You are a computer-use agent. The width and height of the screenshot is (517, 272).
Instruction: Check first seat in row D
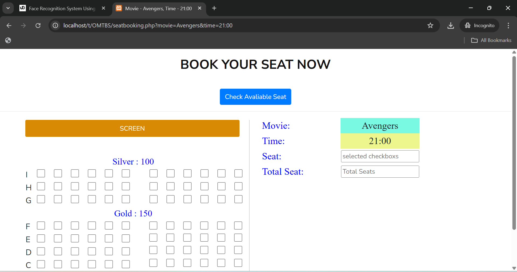(41, 251)
